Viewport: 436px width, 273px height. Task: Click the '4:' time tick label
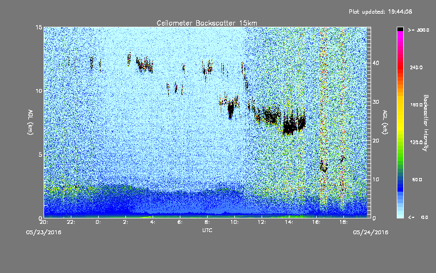[x=153, y=222]
